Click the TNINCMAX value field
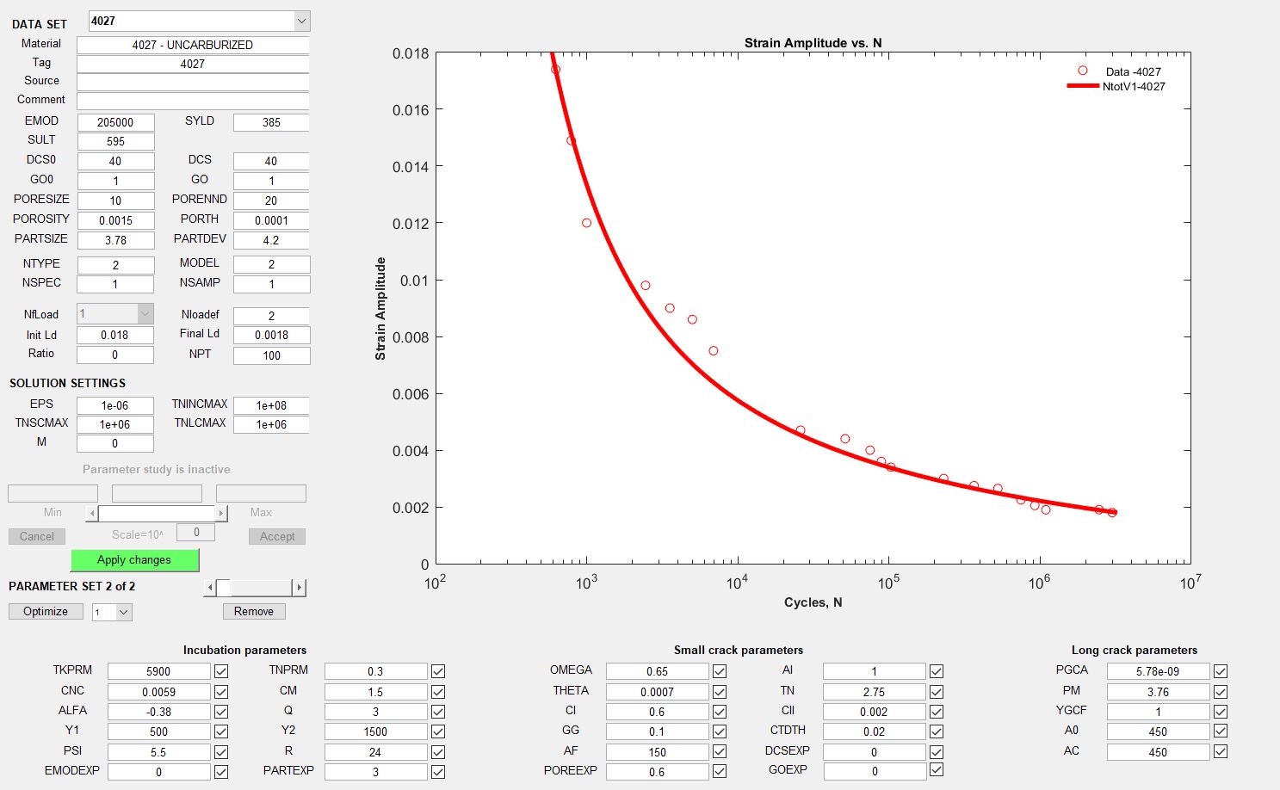Viewport: 1280px width, 790px height. [x=272, y=404]
